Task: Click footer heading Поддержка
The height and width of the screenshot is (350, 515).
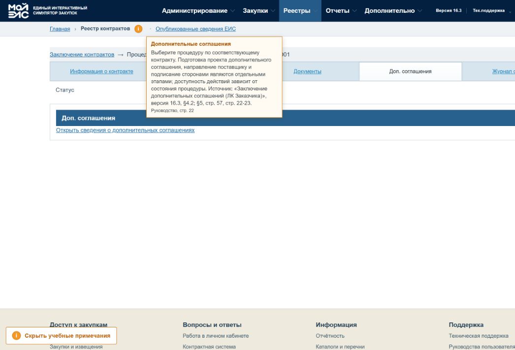Action: point(466,325)
